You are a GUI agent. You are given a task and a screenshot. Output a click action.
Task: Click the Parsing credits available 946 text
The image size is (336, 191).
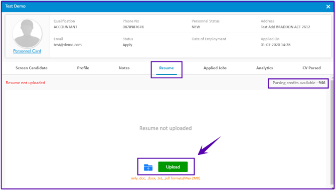299,83
